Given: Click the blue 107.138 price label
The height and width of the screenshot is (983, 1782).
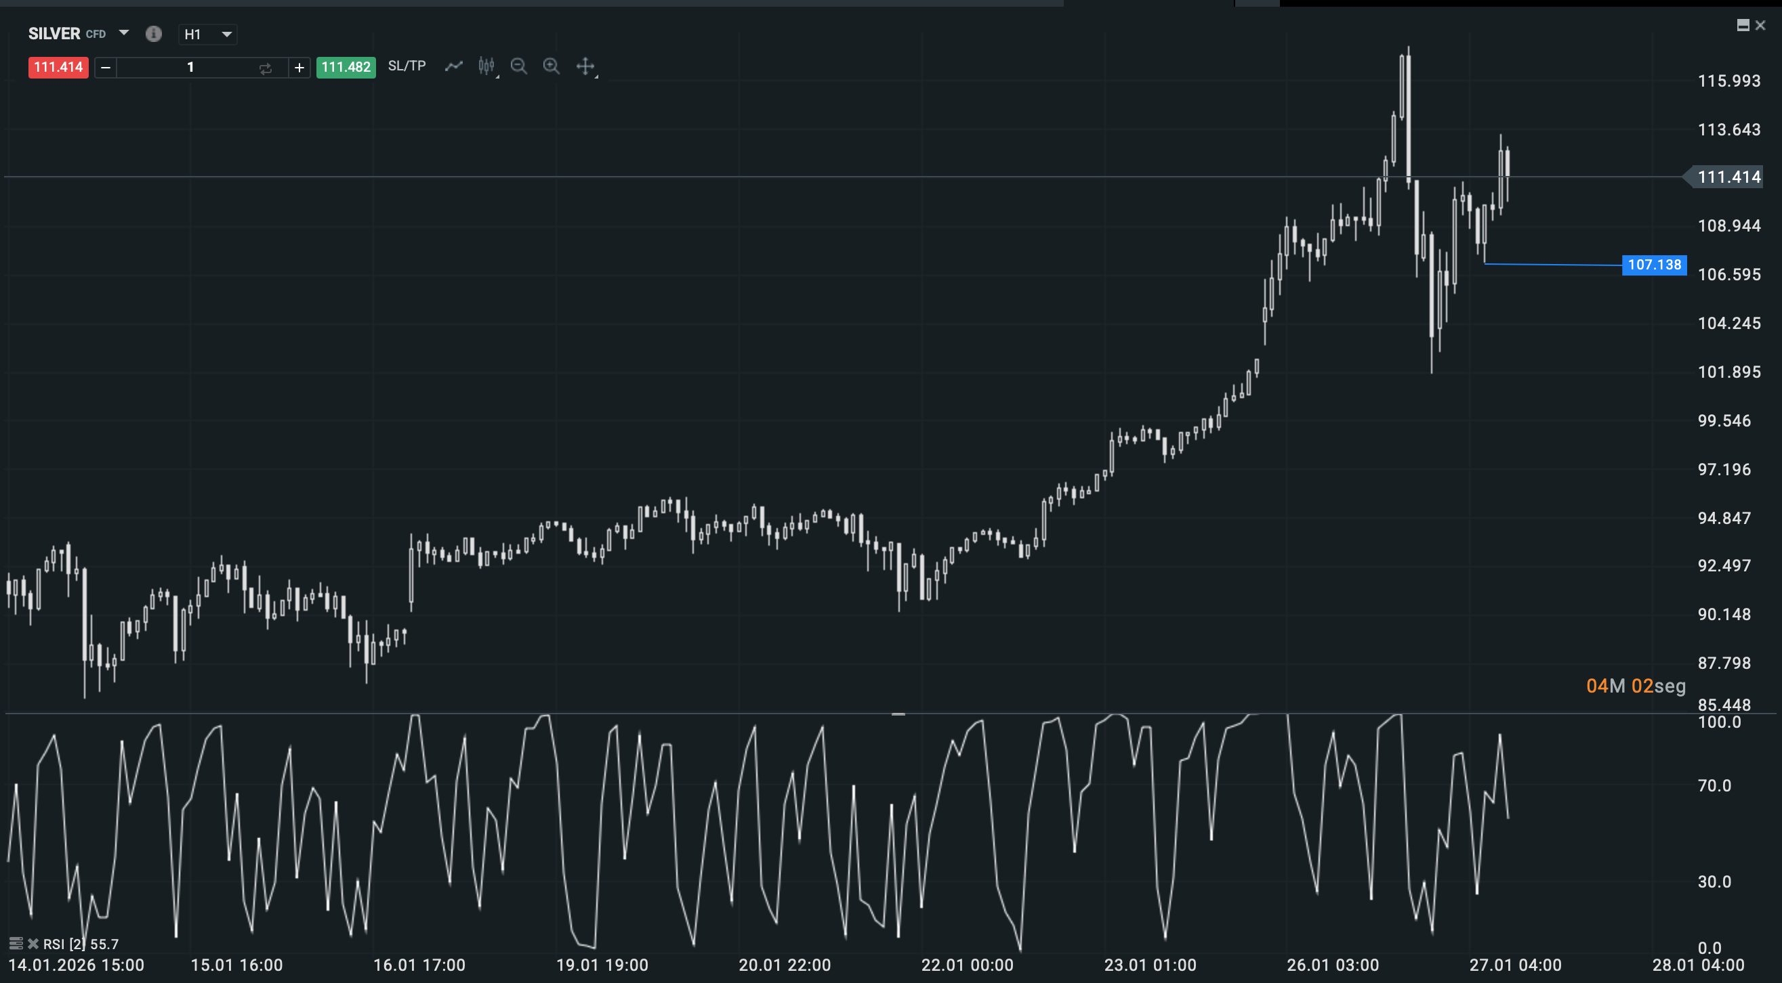Looking at the screenshot, I should (1654, 265).
